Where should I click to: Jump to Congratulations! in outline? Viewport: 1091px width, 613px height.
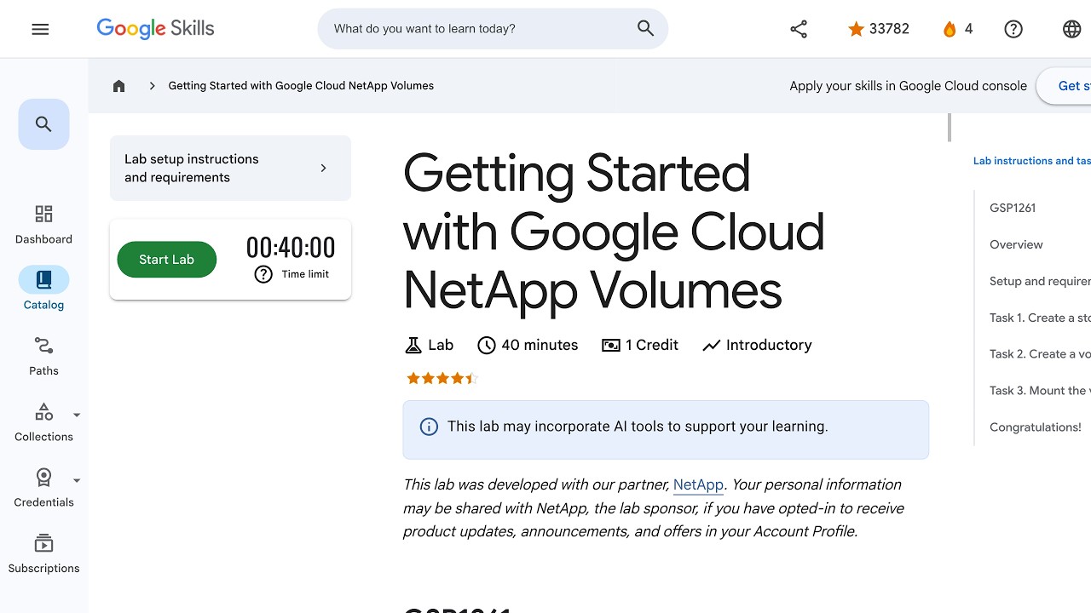click(1036, 427)
